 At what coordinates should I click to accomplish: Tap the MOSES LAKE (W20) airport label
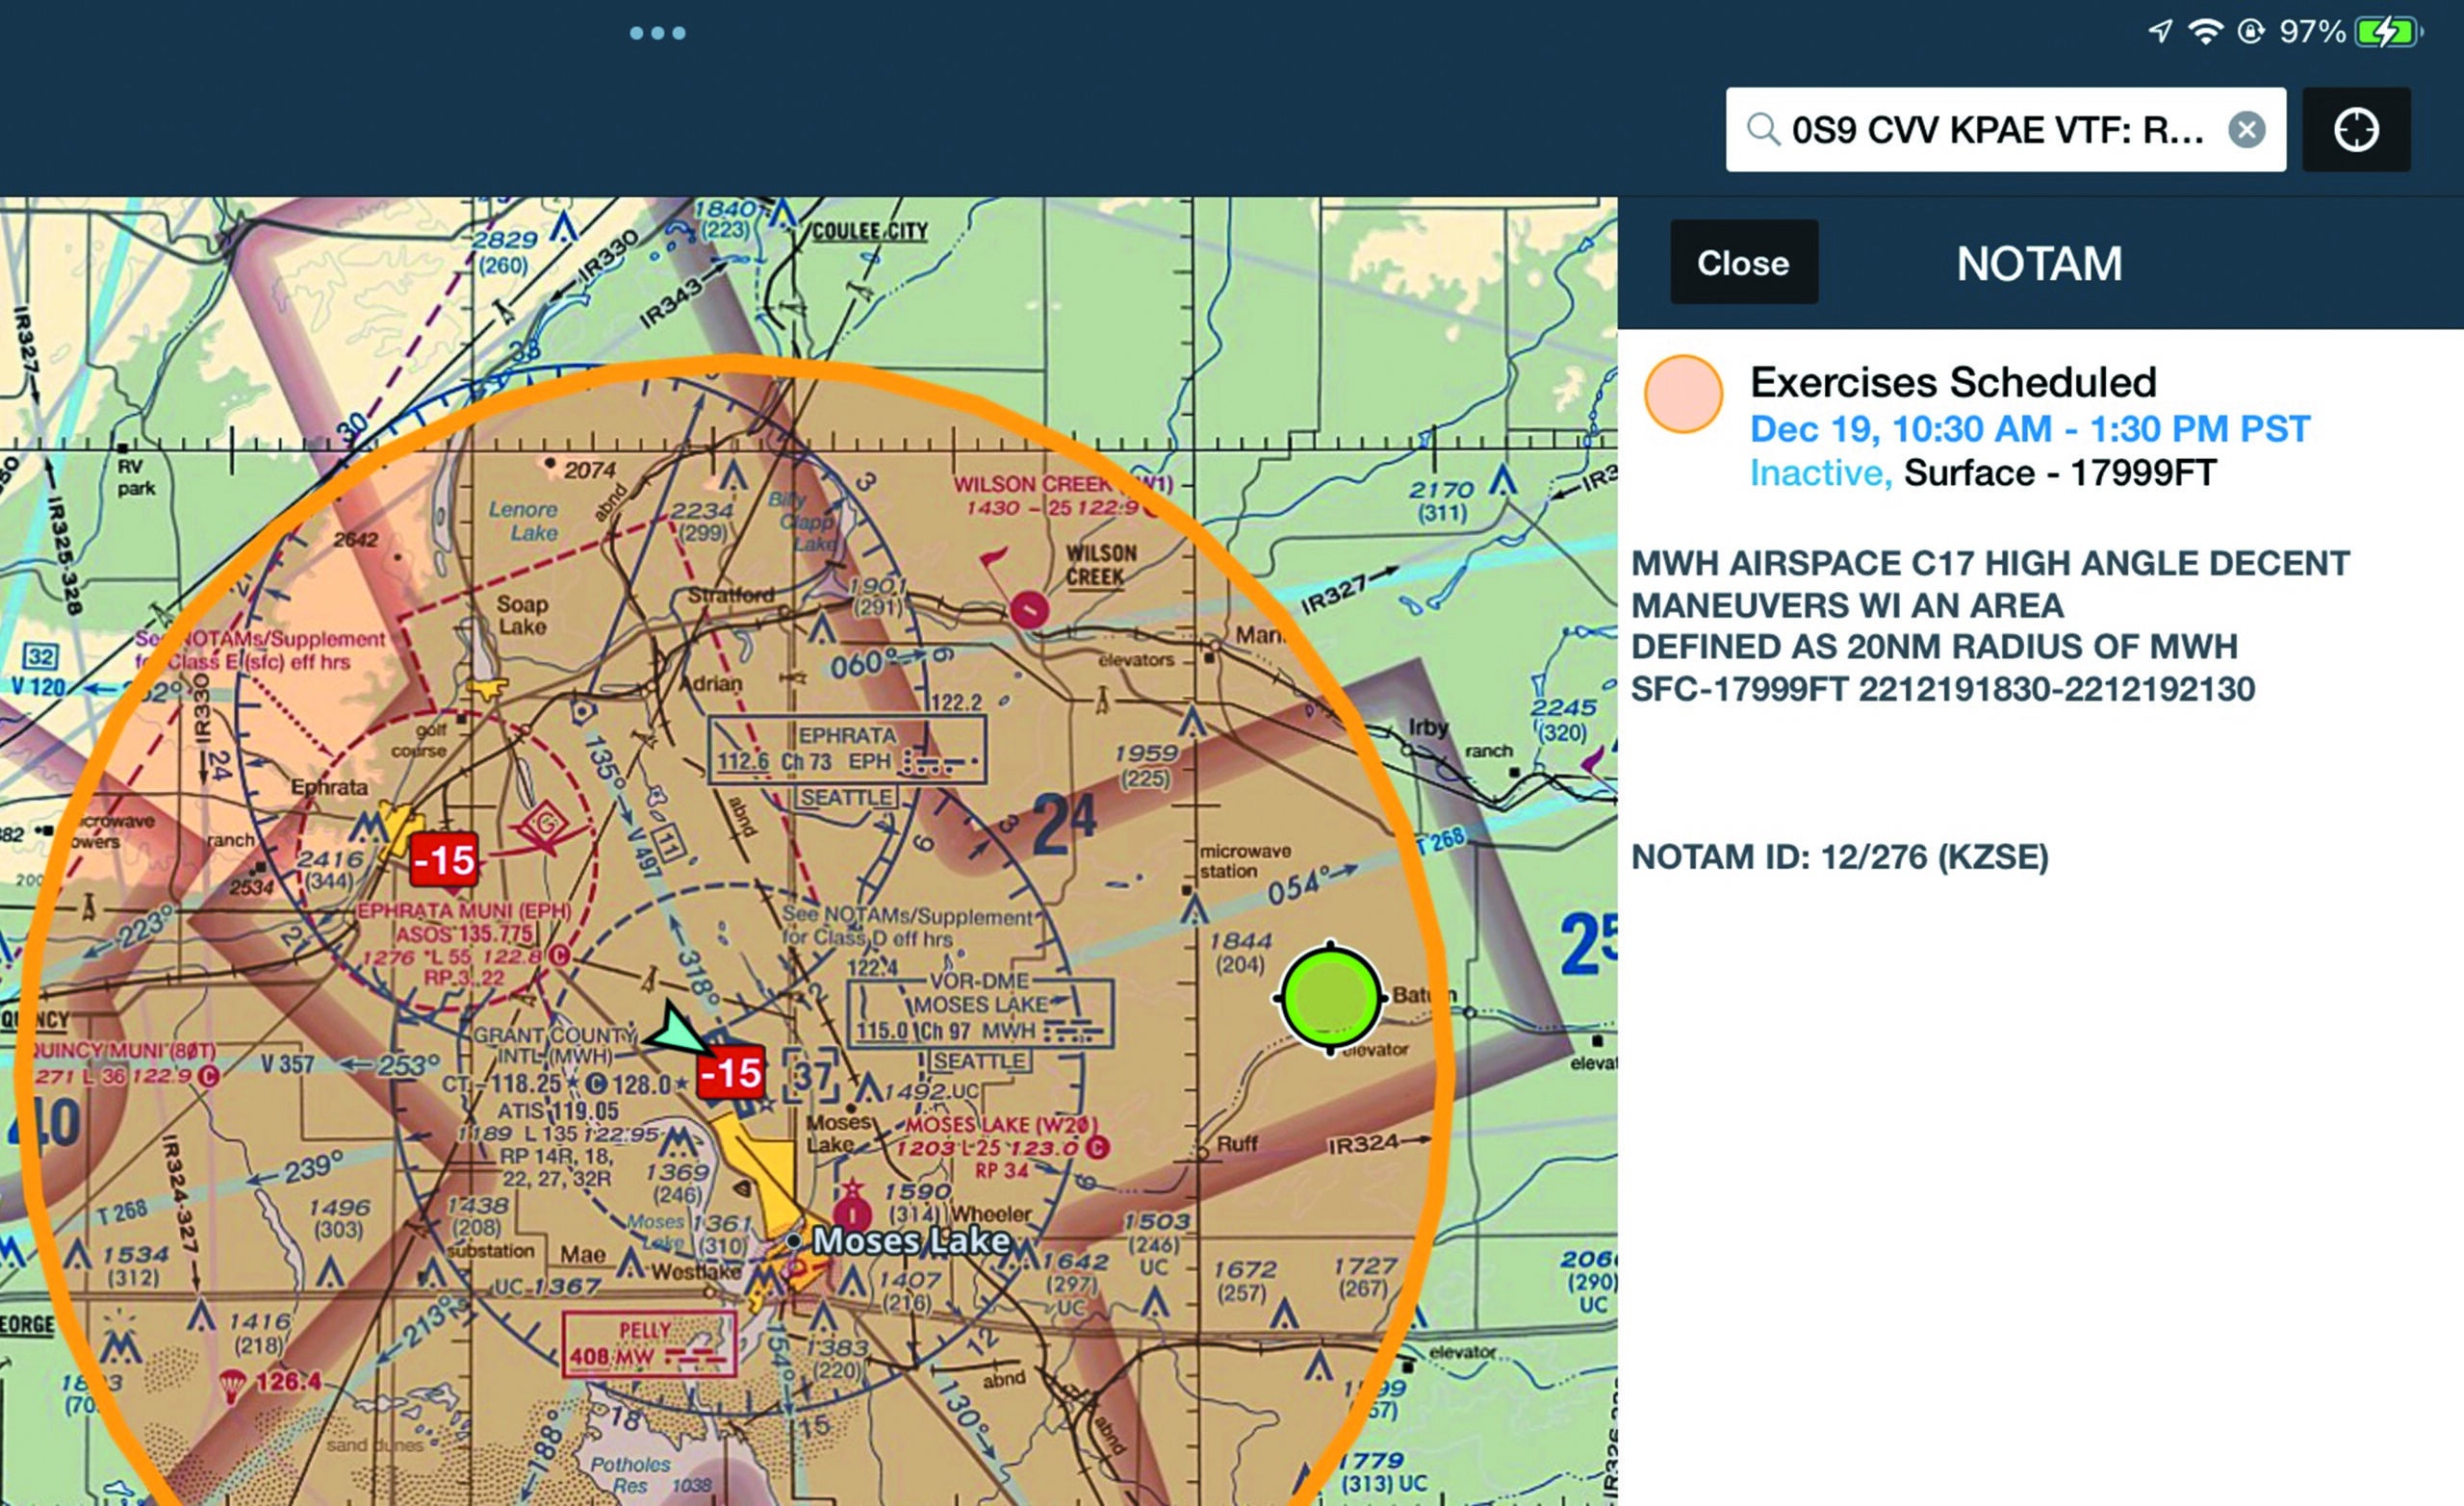coord(1001,1125)
